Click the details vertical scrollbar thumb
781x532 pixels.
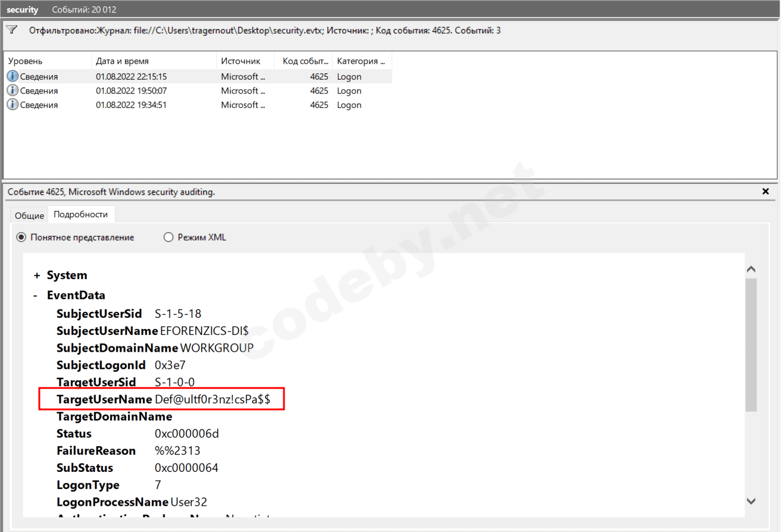click(751, 344)
